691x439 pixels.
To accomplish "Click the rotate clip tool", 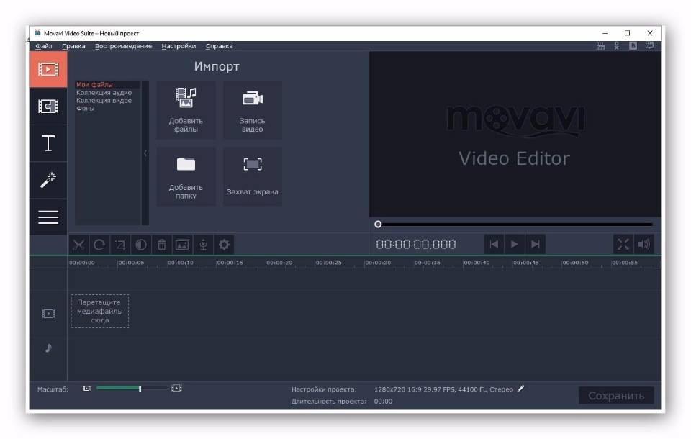I will [x=99, y=245].
